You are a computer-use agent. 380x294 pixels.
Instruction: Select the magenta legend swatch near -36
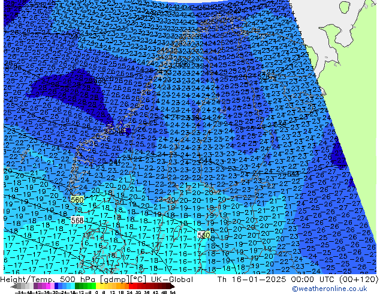[48, 286]
